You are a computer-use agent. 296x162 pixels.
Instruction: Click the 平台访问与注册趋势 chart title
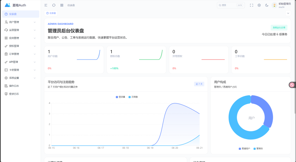point(61,82)
